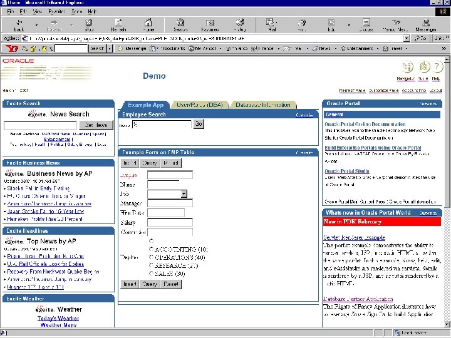451x338 pixels.
Task: Open the Yahoo Search button dropdown arrow
Action: (109, 49)
